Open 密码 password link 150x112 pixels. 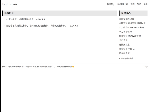tap(142, 28)
